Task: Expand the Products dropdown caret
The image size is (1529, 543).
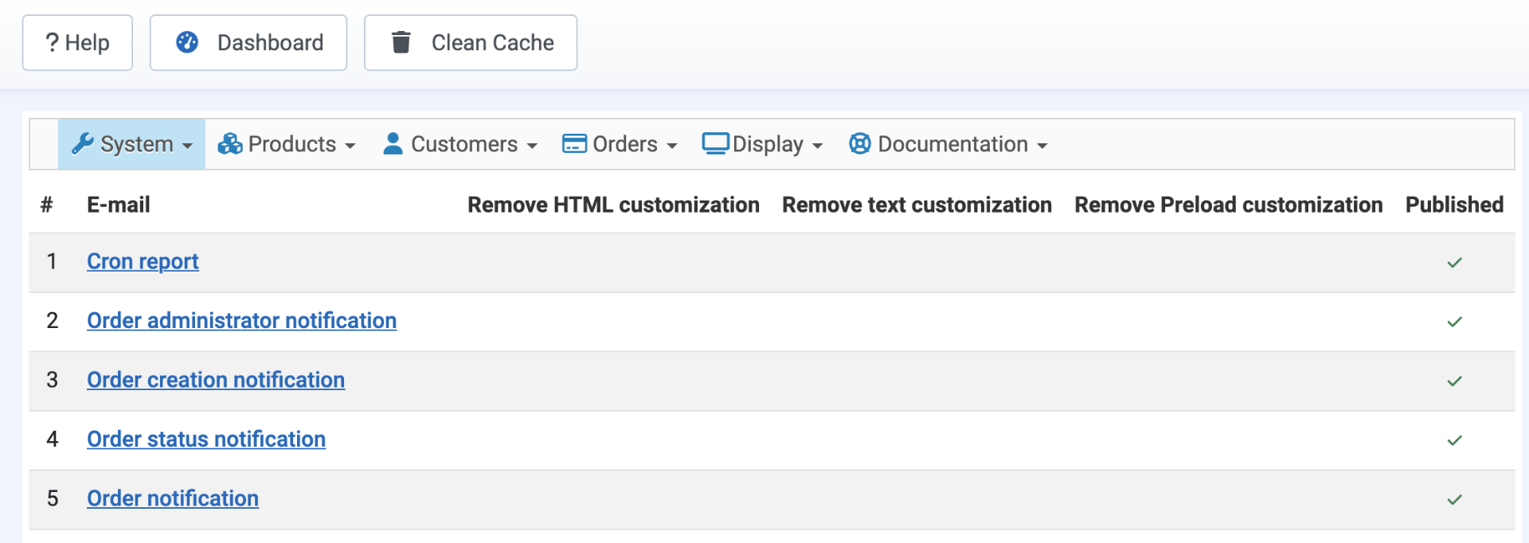Action: point(350,146)
